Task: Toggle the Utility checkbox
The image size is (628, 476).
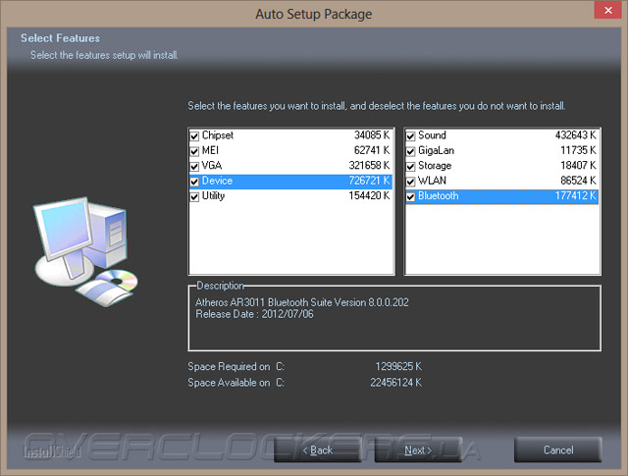Action: [194, 196]
